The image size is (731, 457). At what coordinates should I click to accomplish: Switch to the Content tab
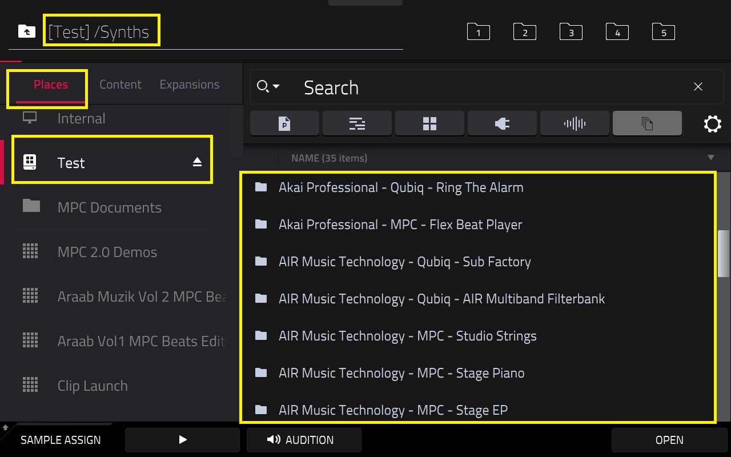click(120, 85)
